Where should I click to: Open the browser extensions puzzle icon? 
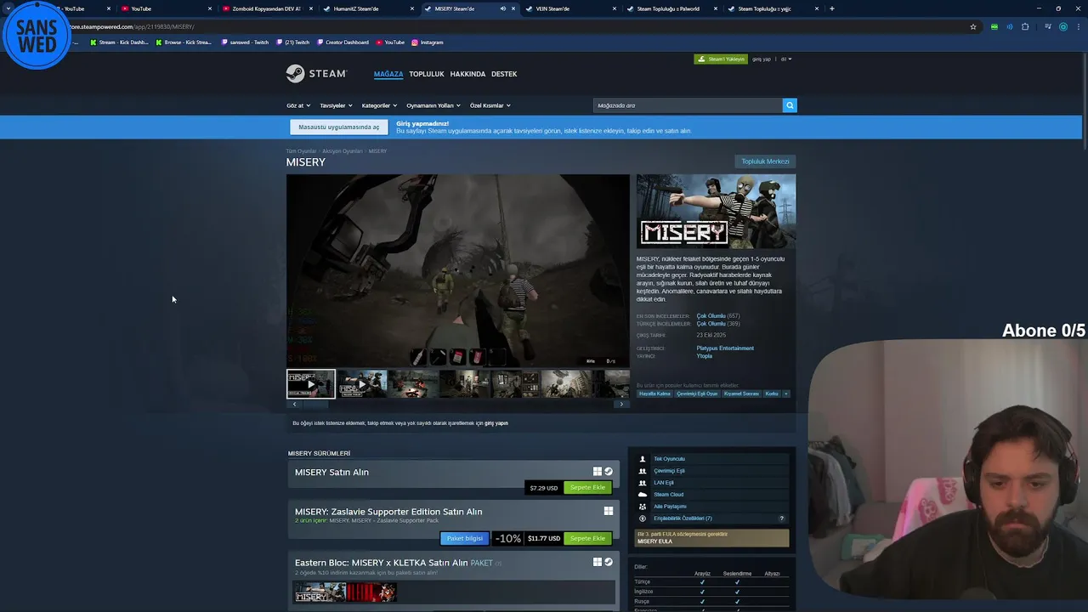1025,26
